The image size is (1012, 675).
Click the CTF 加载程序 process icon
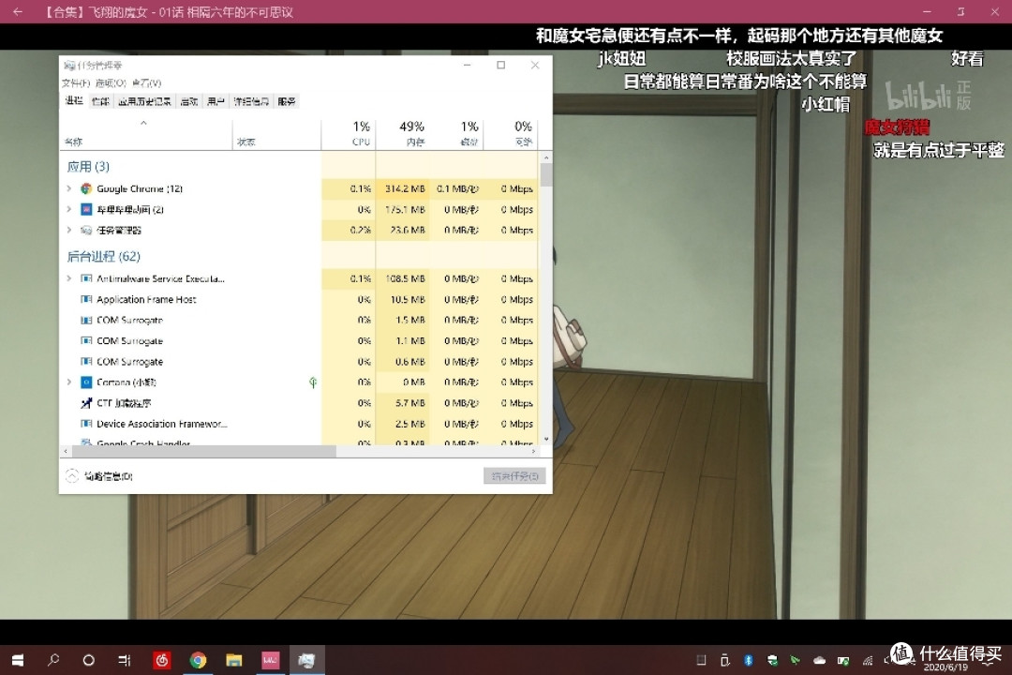pyautogui.click(x=86, y=403)
